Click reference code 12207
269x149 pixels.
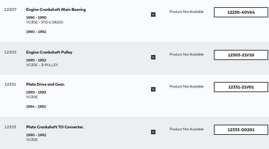tap(10, 9)
